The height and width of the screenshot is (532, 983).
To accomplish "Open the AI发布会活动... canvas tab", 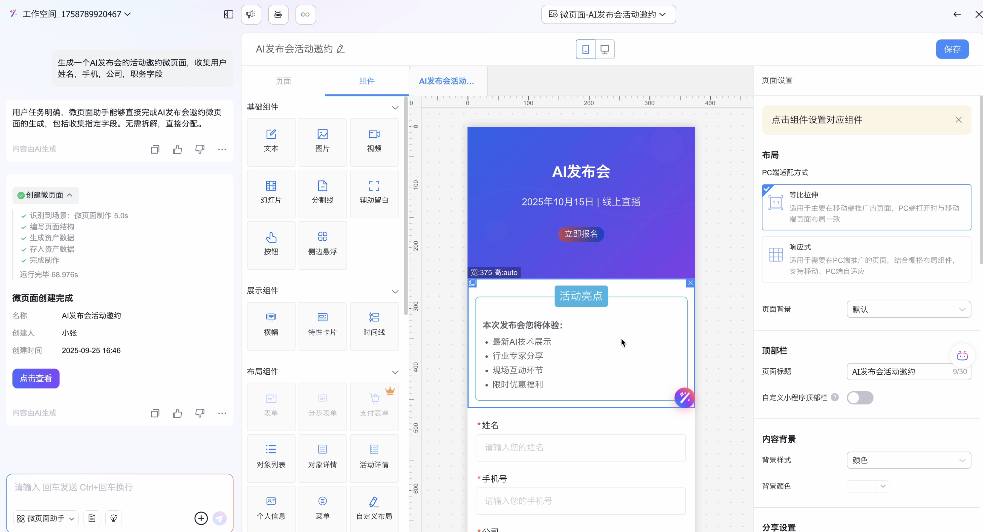I will tap(446, 81).
